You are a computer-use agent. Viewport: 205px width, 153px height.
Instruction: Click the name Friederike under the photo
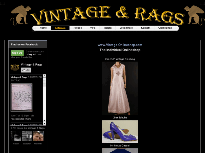coord(38,144)
